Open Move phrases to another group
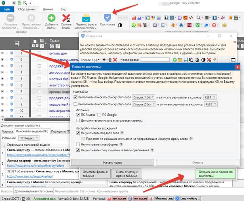The width and height of the screenshot is (244, 201). [x=86, y=21]
